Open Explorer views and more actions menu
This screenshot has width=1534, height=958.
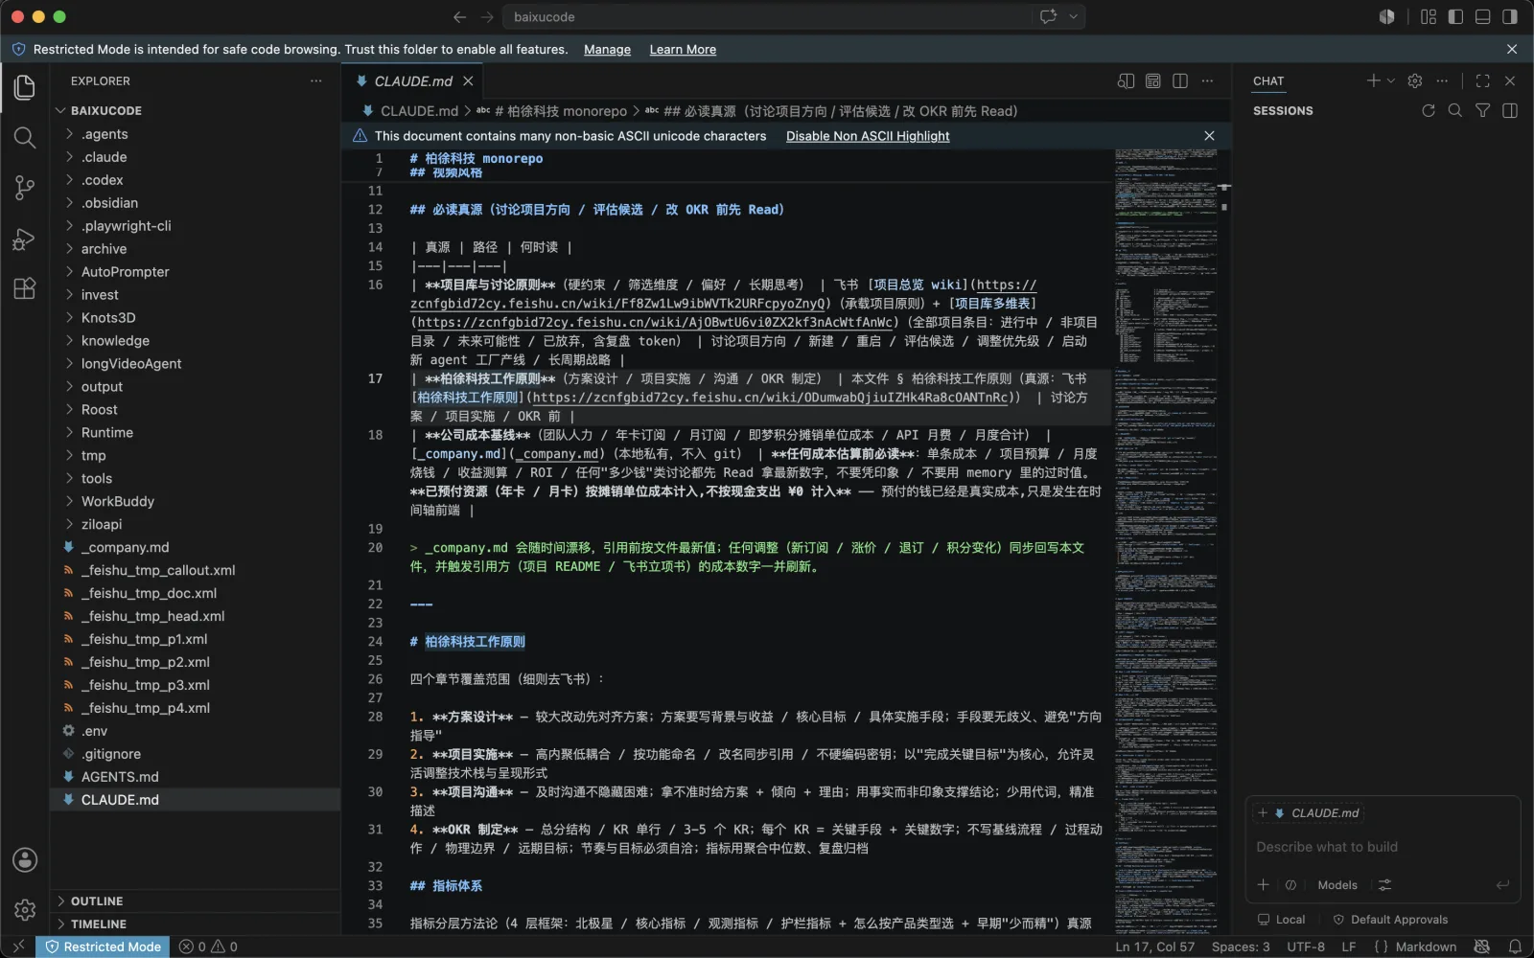click(x=316, y=81)
